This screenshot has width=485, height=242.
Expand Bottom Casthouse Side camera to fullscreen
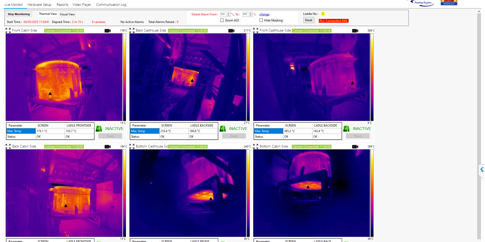click(x=132, y=146)
